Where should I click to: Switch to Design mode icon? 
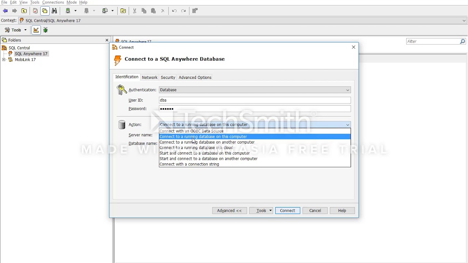click(36, 30)
